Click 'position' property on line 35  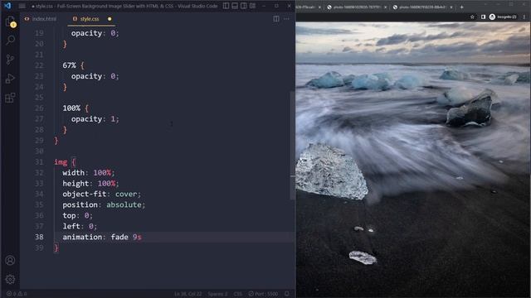point(80,204)
